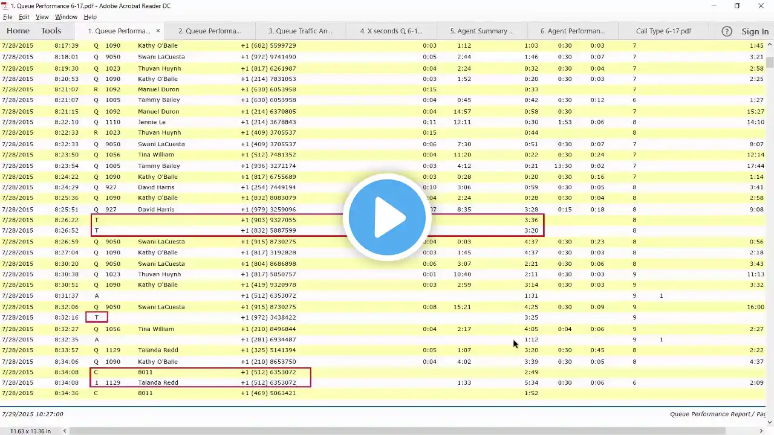Click the Sign In button
Screen dimensions: 774x435
755,31
